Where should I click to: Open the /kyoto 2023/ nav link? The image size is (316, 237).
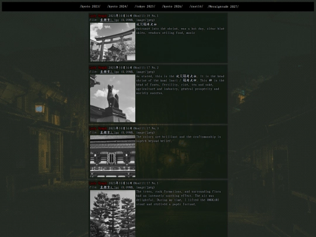pyautogui.click(x=90, y=6)
